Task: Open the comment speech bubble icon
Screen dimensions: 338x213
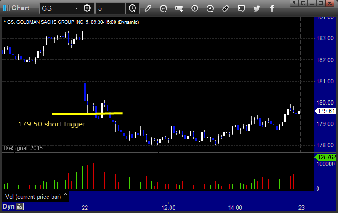Action: [x=241, y=8]
